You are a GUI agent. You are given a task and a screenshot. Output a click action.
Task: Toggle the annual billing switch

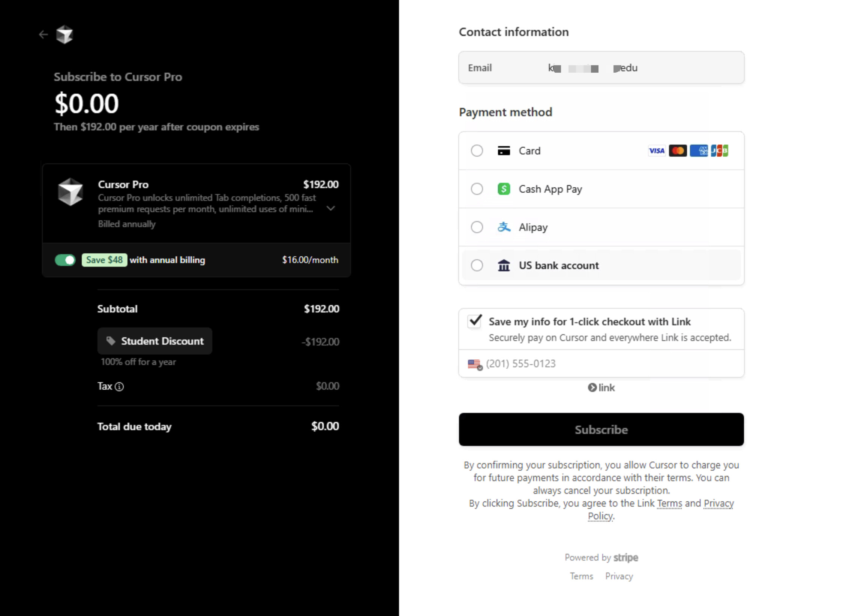tap(65, 260)
